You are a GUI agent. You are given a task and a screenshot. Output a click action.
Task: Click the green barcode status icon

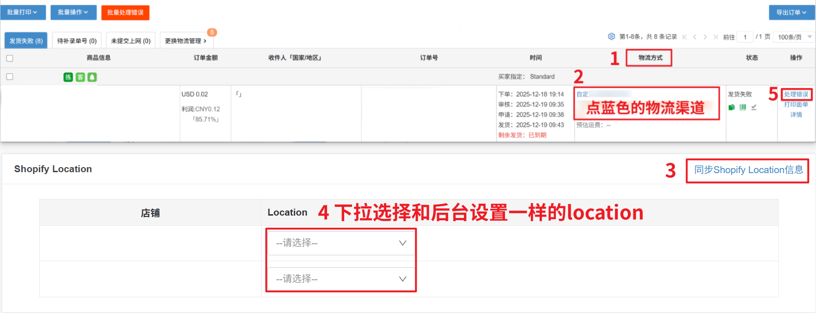(x=743, y=107)
